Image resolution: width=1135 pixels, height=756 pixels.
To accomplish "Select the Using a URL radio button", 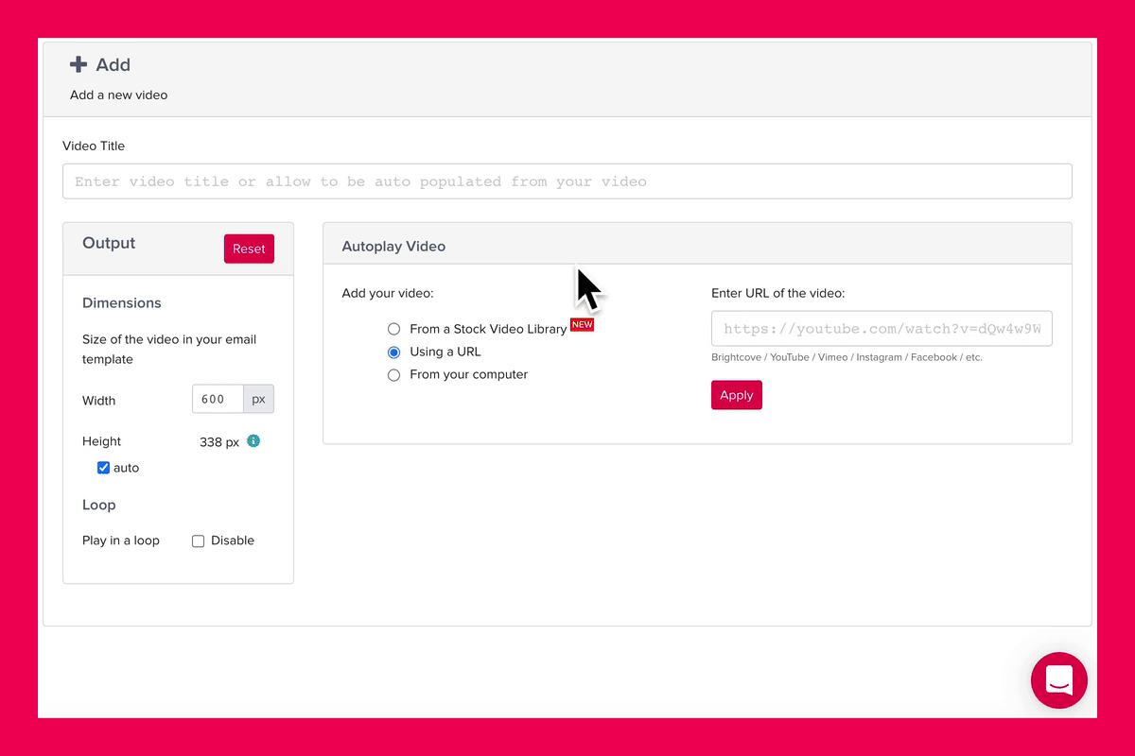I will 394,352.
